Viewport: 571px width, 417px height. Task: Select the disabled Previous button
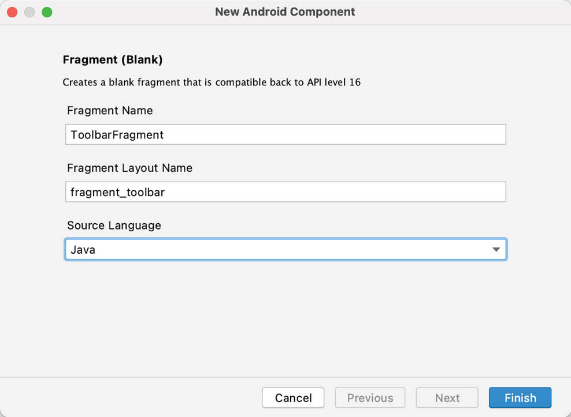click(x=370, y=398)
